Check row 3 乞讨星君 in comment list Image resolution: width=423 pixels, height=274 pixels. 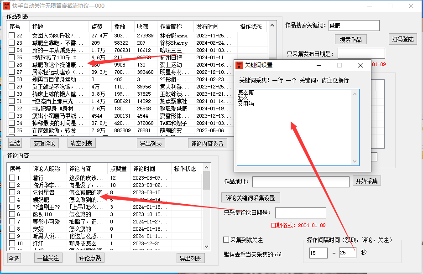tap(12, 192)
